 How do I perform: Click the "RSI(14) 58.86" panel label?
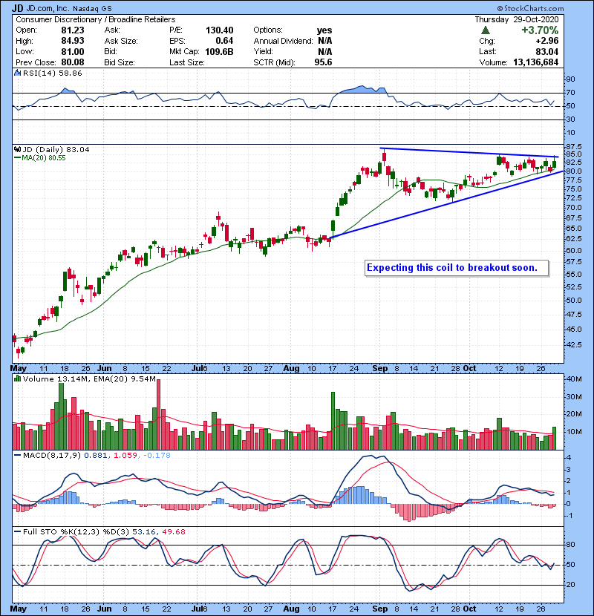[x=52, y=73]
